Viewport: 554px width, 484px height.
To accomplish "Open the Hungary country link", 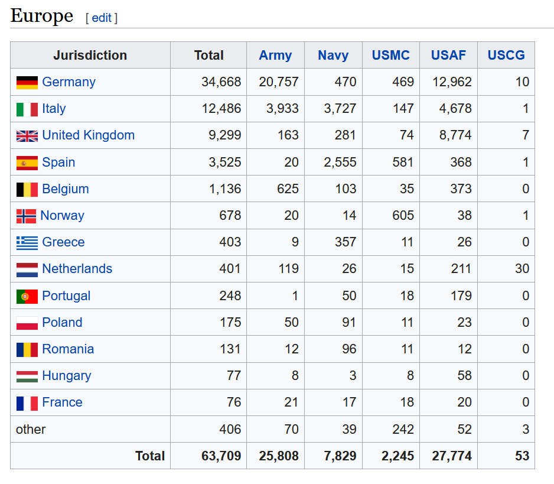I will pos(66,376).
